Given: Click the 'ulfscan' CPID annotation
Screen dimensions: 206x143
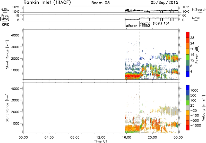Looking at the screenshot, I should (132, 26).
